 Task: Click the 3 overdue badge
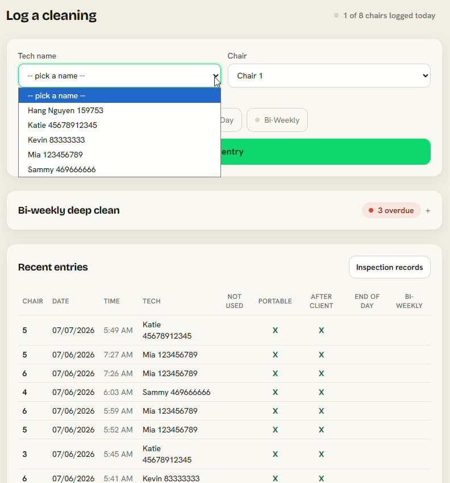point(391,211)
